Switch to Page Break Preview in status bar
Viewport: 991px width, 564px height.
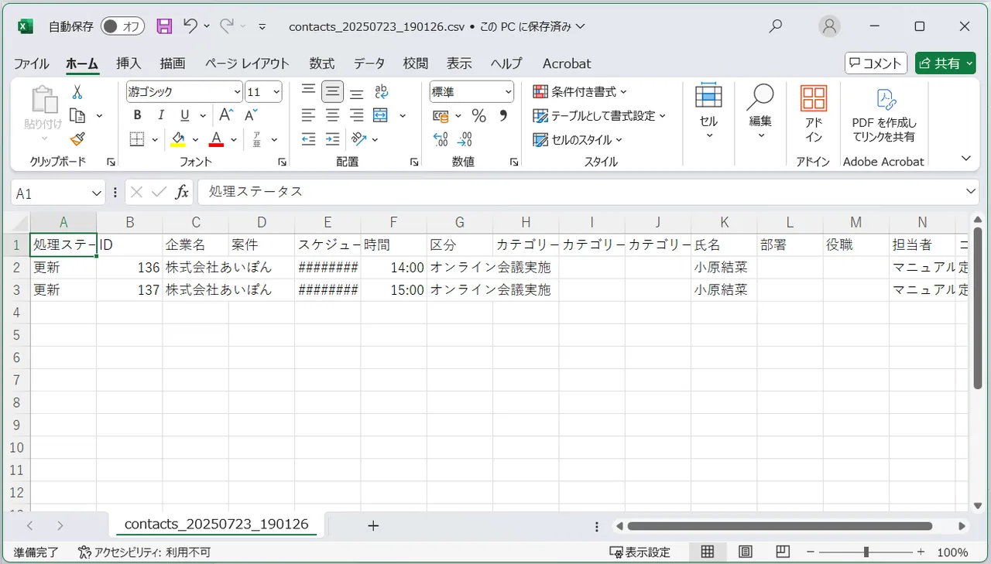[x=783, y=552]
